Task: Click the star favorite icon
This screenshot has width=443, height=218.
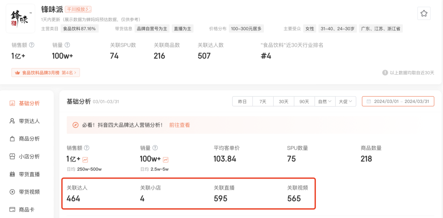Action: click(424, 13)
